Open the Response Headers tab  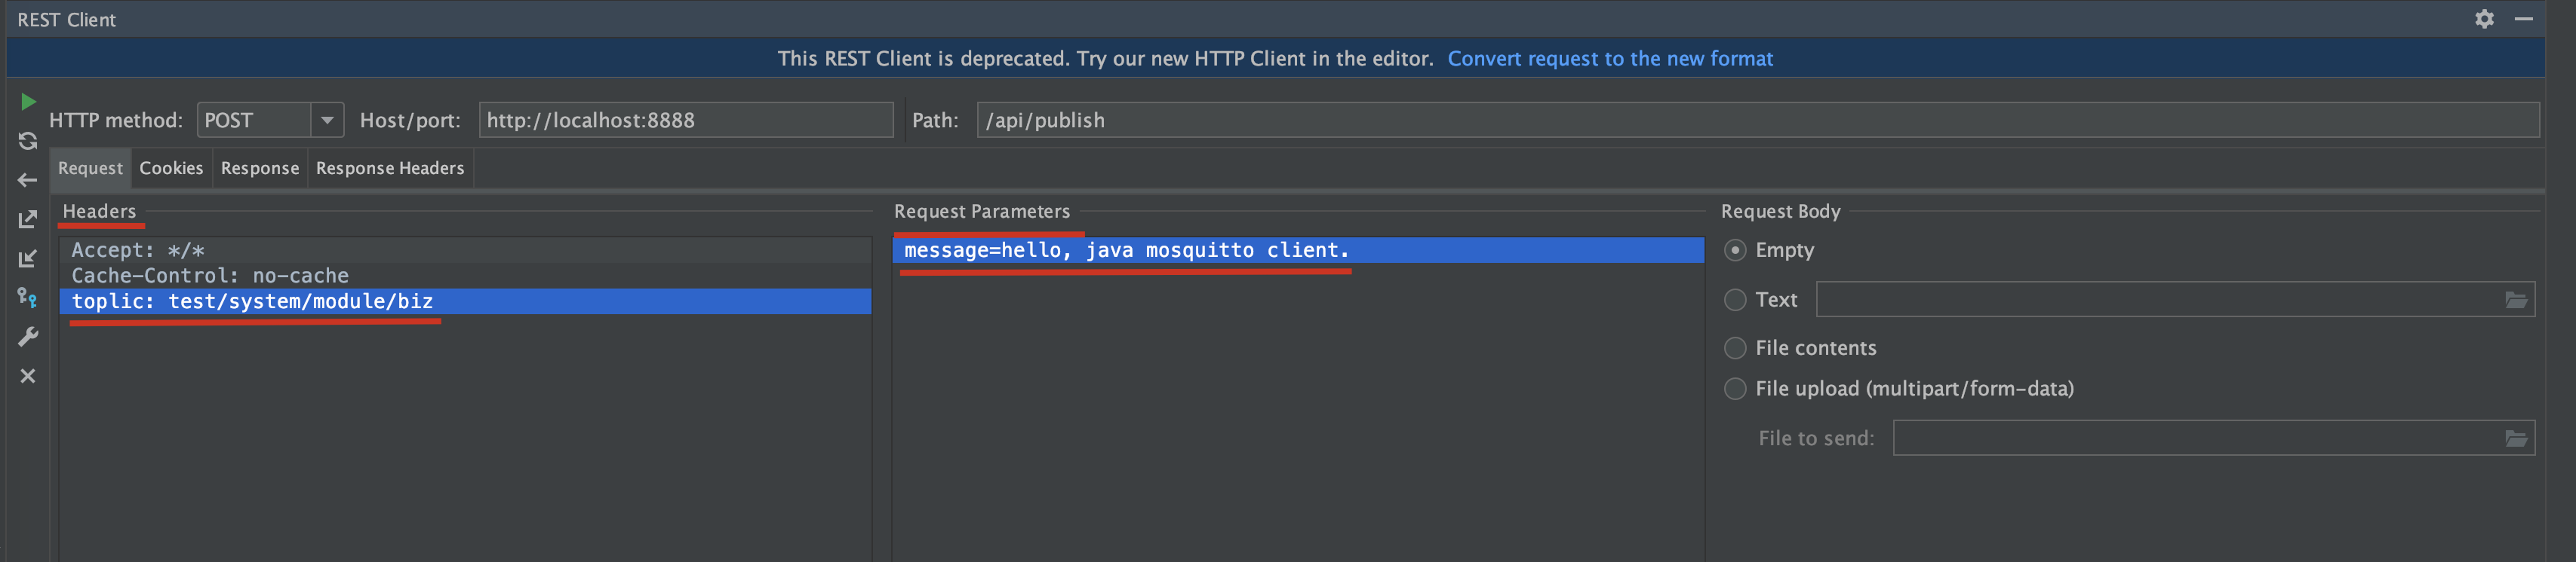coord(390,168)
